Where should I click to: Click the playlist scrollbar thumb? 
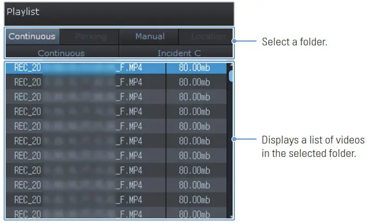231,76
